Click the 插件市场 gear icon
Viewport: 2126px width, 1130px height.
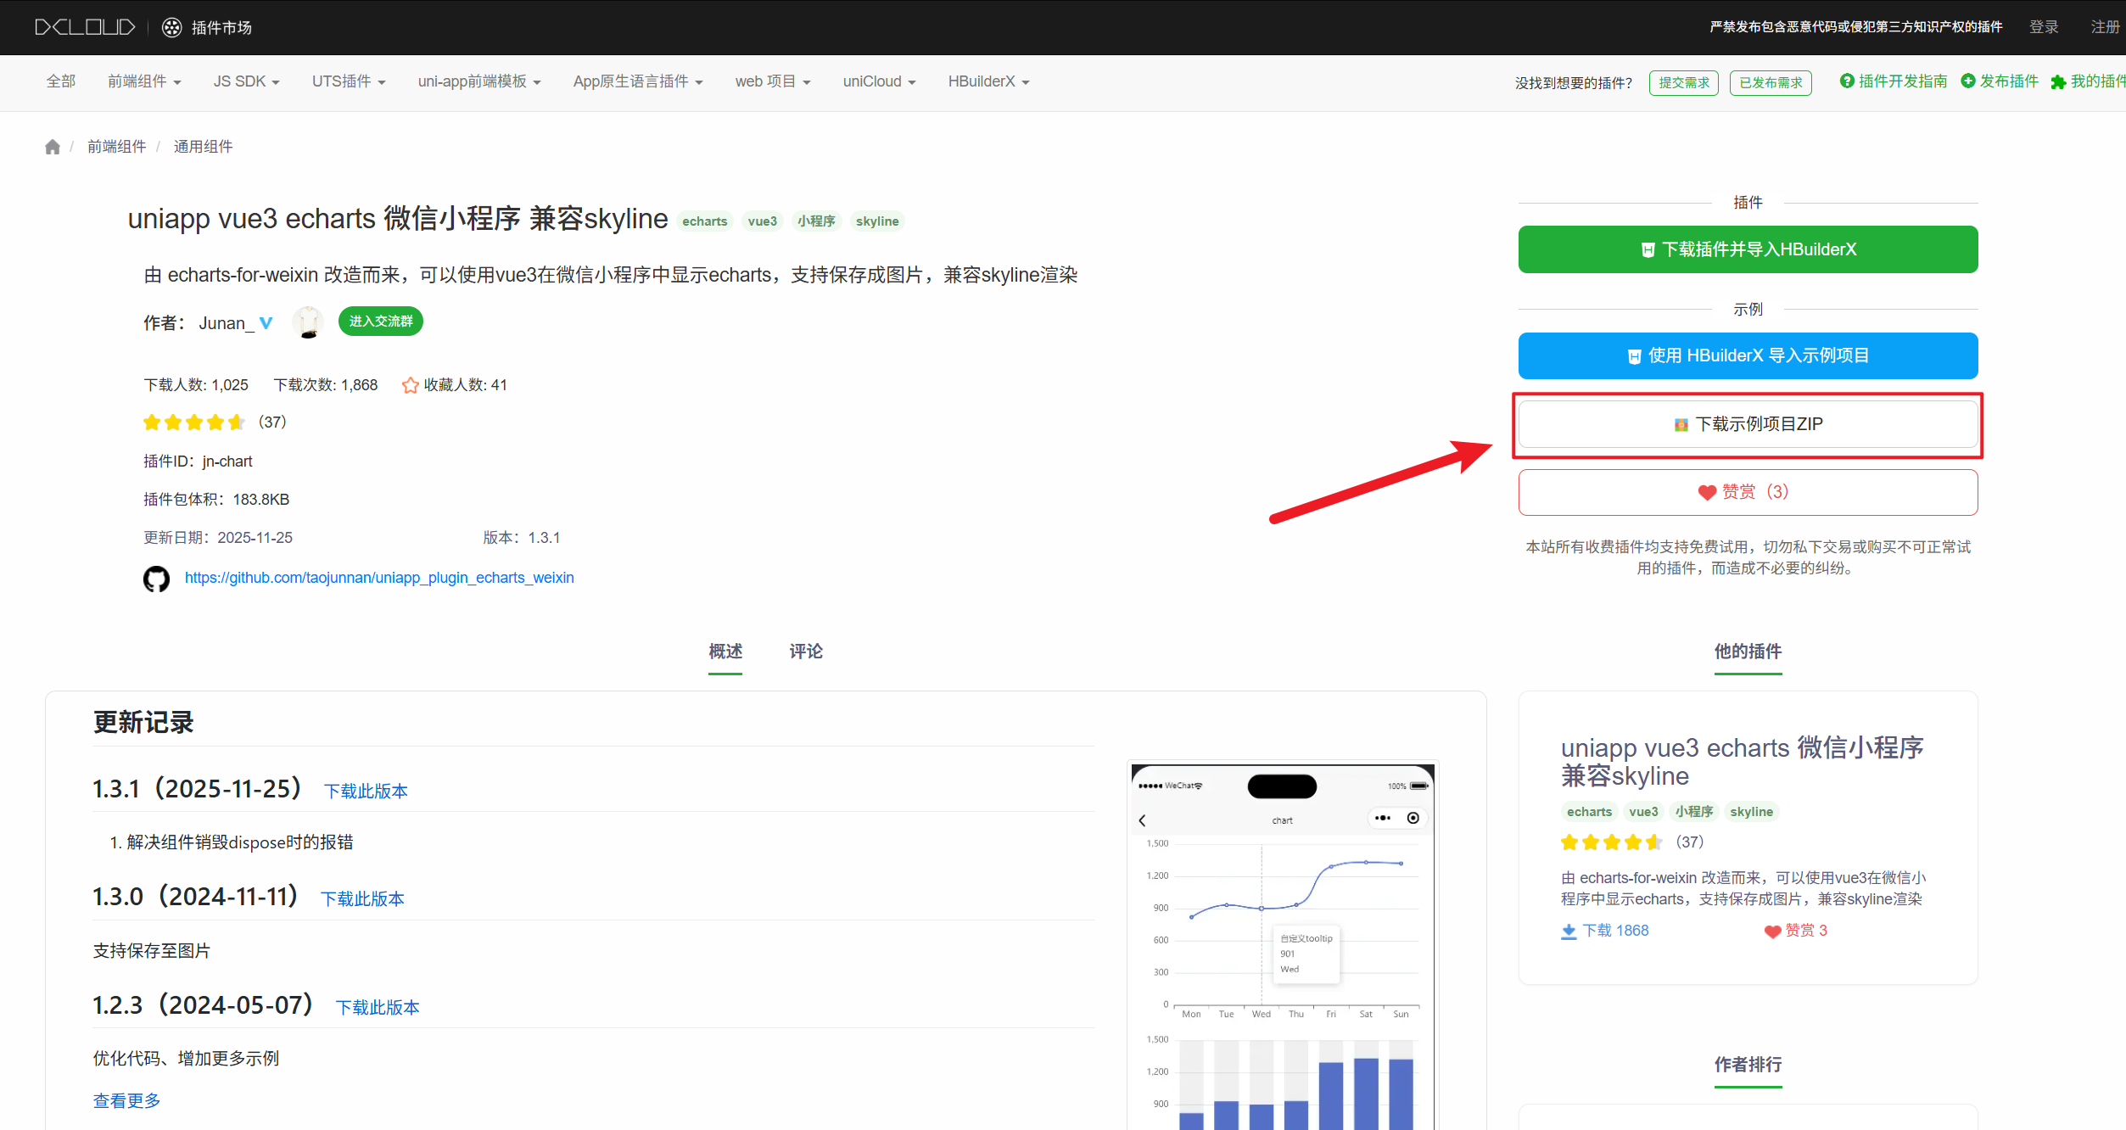[x=172, y=26]
